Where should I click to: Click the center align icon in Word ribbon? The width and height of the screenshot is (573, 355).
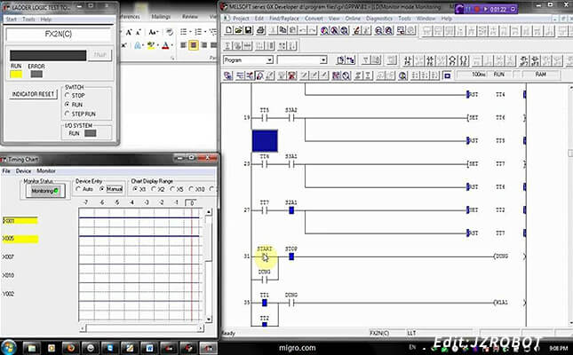[193, 45]
